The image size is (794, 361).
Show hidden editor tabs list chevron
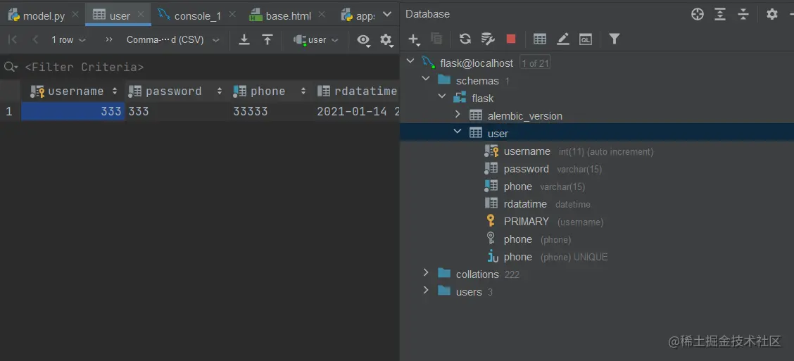coord(387,15)
